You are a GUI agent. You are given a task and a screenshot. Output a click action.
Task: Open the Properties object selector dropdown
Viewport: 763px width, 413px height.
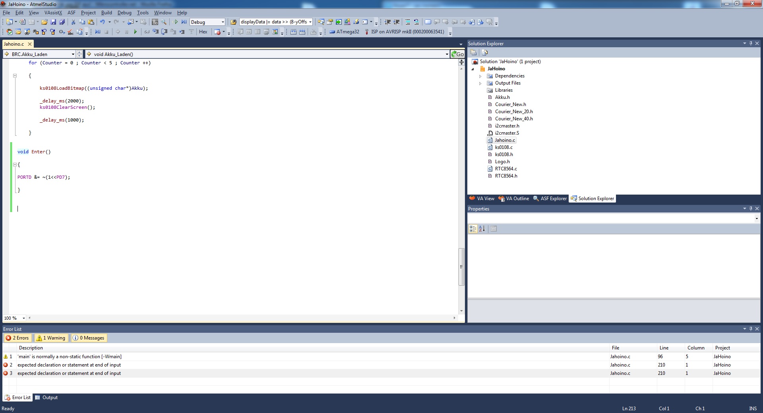click(757, 218)
